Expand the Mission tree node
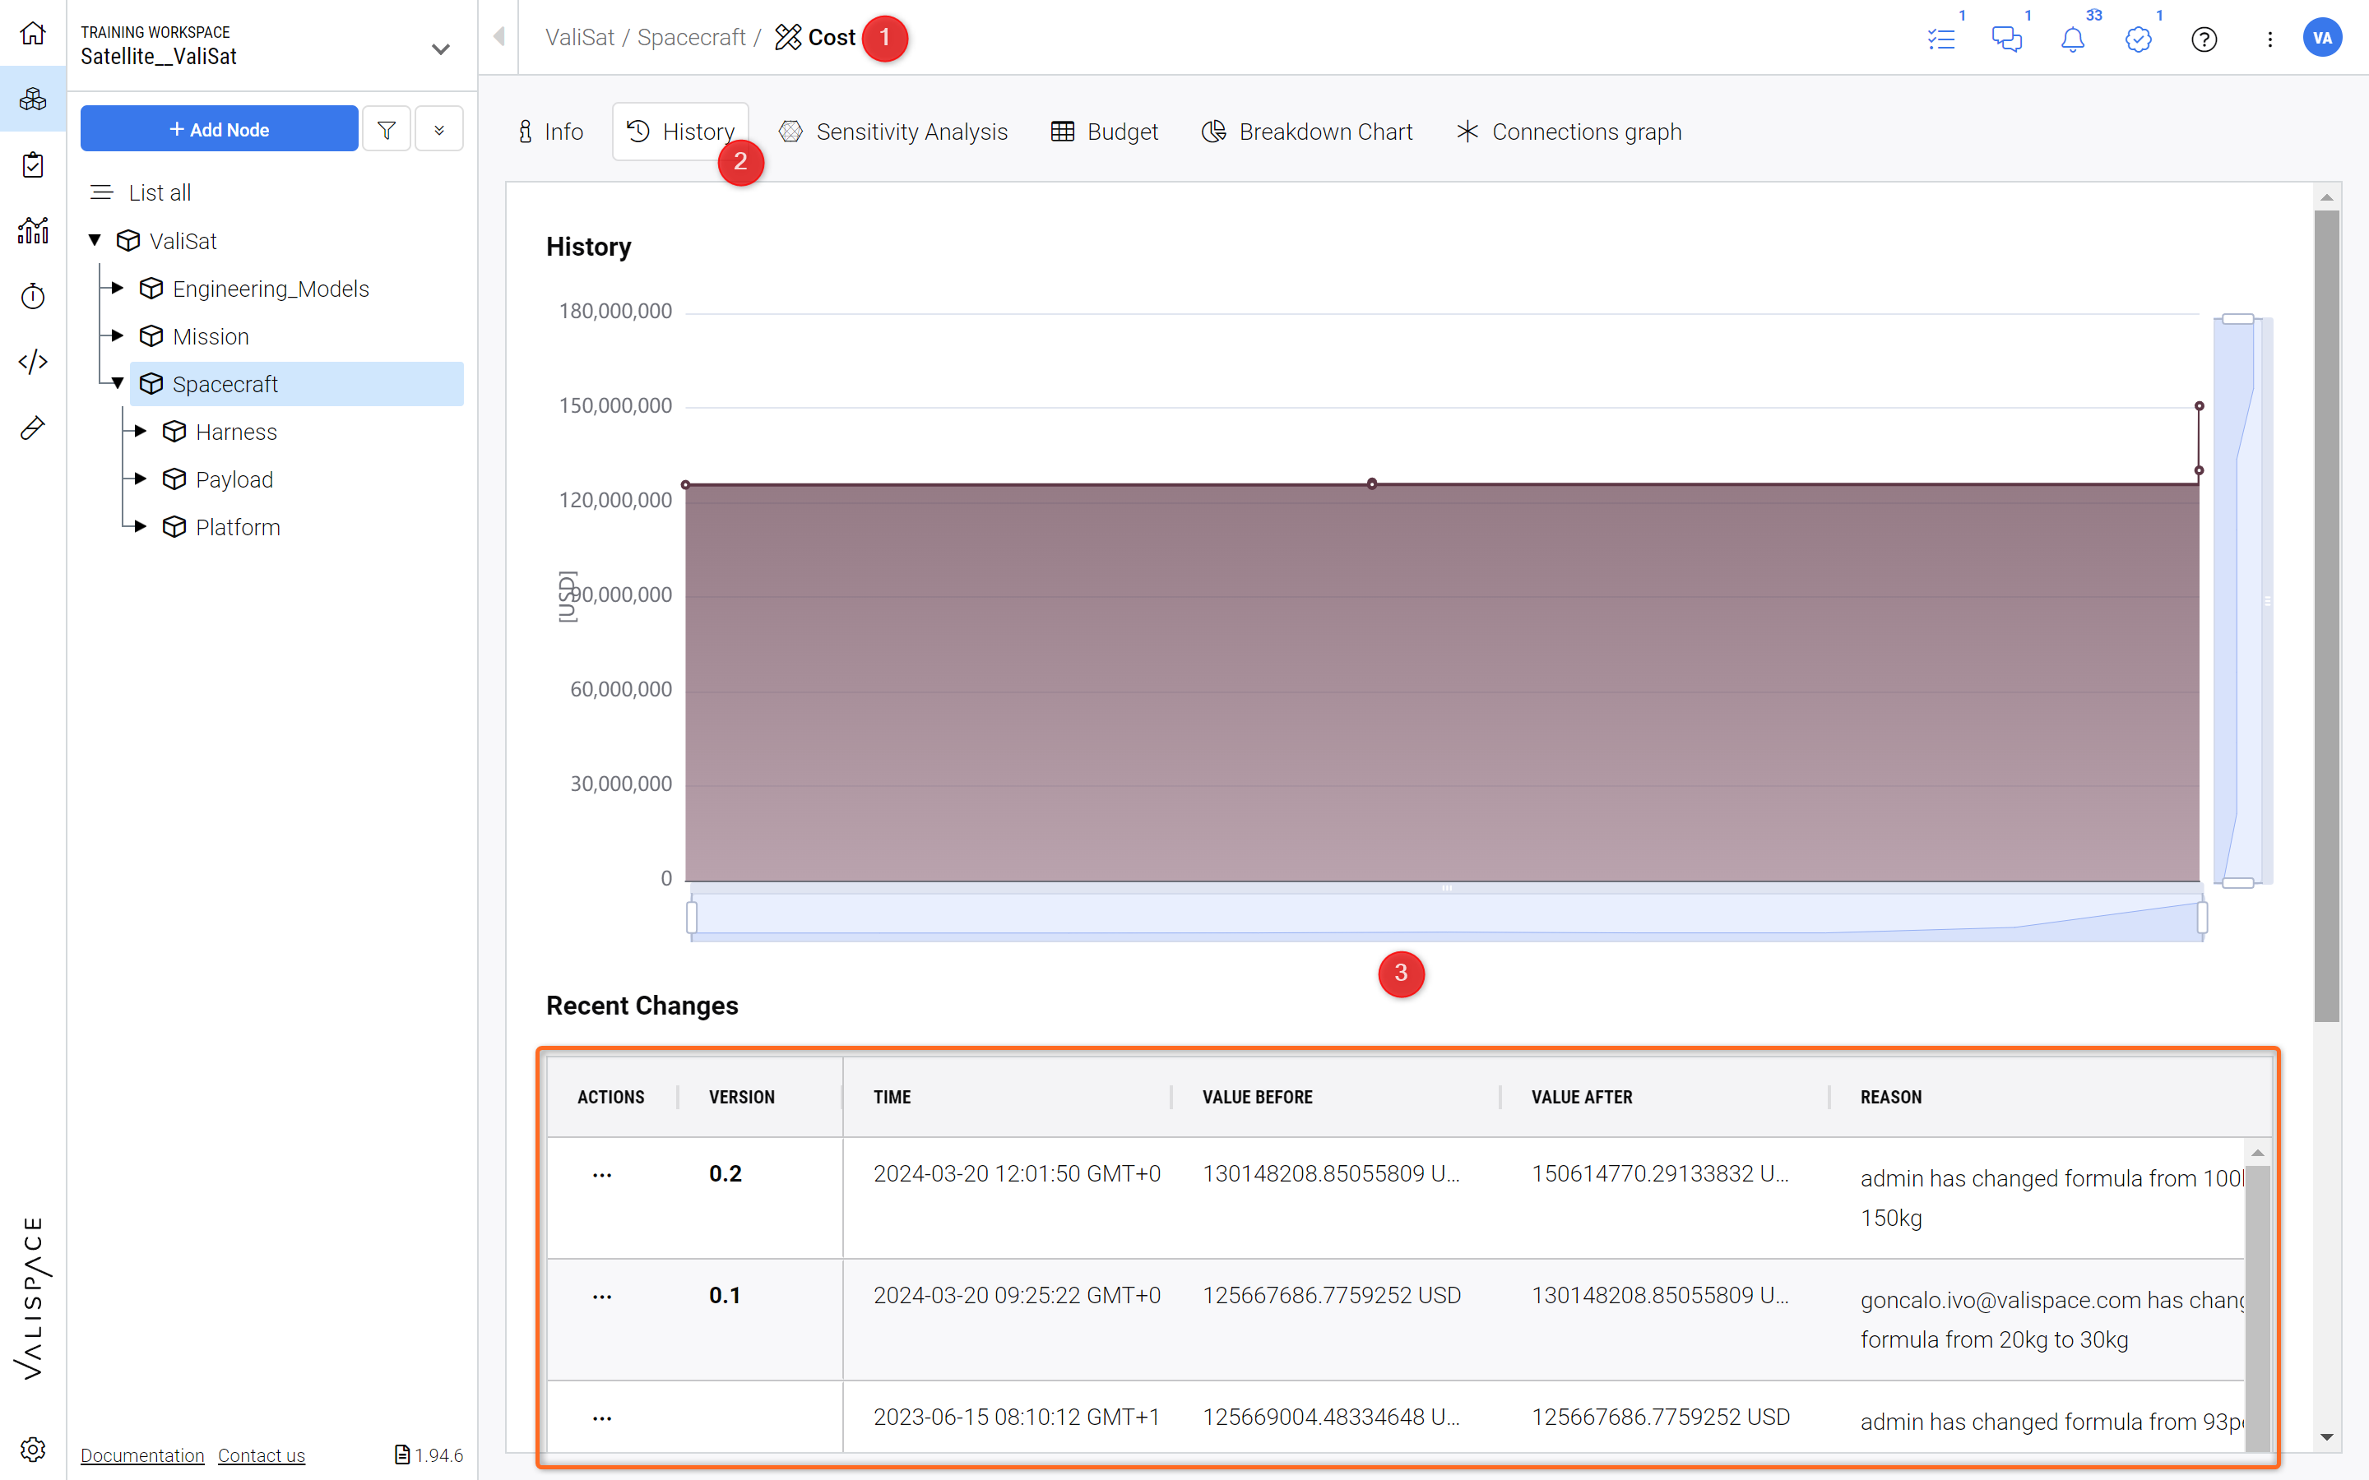This screenshot has width=2369, height=1480. tap(118, 335)
